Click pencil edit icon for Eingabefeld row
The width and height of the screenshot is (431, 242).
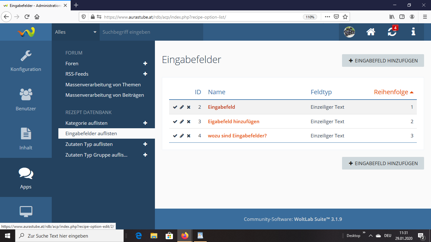coord(182,107)
